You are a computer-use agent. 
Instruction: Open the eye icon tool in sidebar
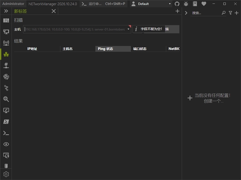tap(6, 144)
